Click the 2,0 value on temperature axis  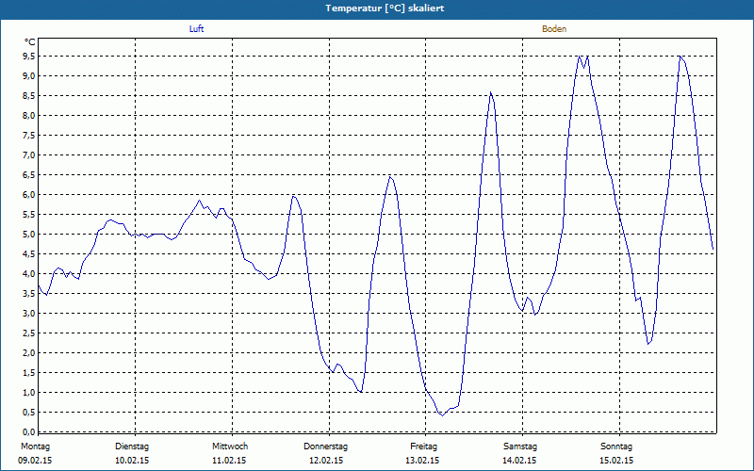(28, 352)
